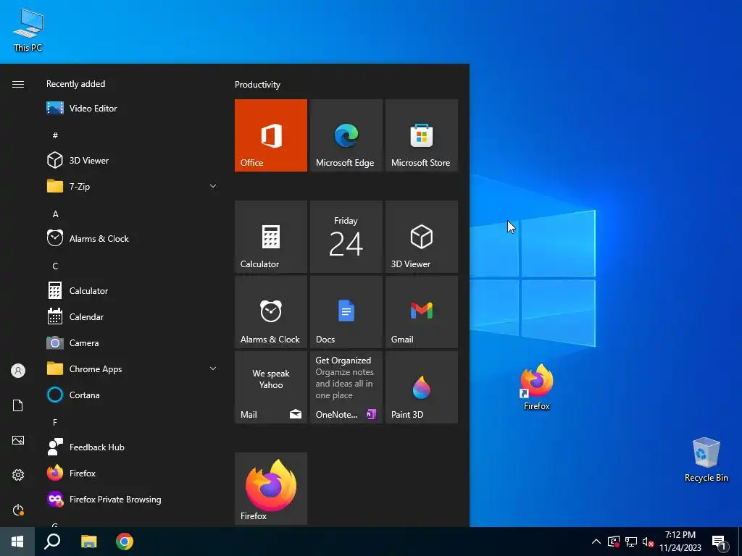This screenshot has width=742, height=556.
Task: Launch Google Chrome from the taskbar
Action: pyautogui.click(x=125, y=542)
